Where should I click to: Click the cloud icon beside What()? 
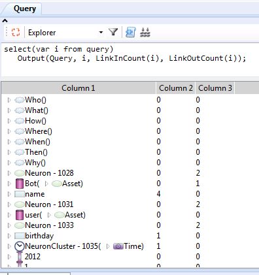20,110
